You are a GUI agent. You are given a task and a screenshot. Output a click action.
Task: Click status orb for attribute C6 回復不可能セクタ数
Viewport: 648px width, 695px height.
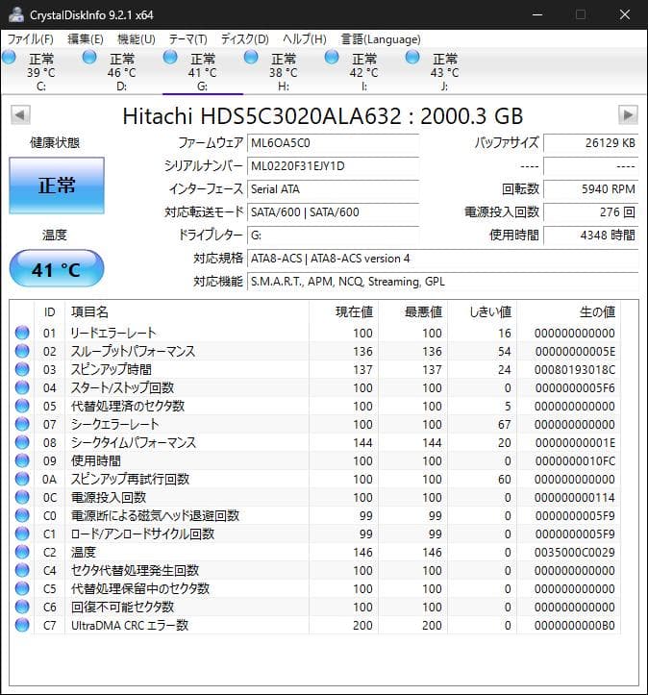[22, 607]
